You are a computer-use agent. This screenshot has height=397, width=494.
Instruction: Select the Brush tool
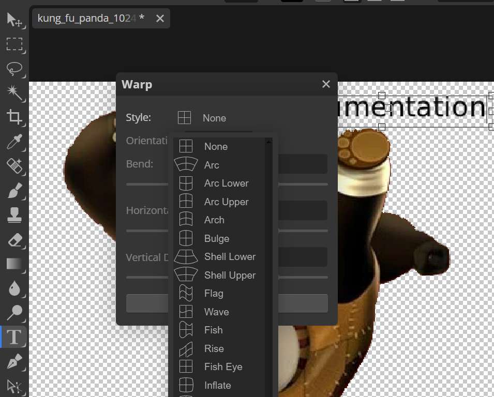coord(14,190)
